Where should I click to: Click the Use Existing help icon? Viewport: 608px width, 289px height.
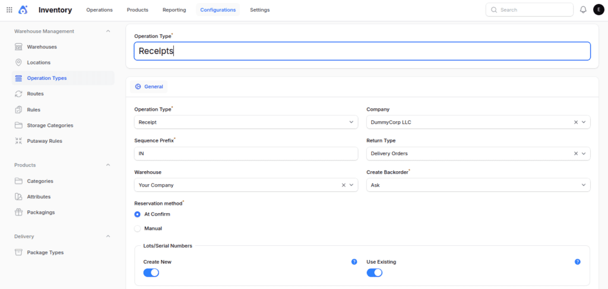[577, 262]
